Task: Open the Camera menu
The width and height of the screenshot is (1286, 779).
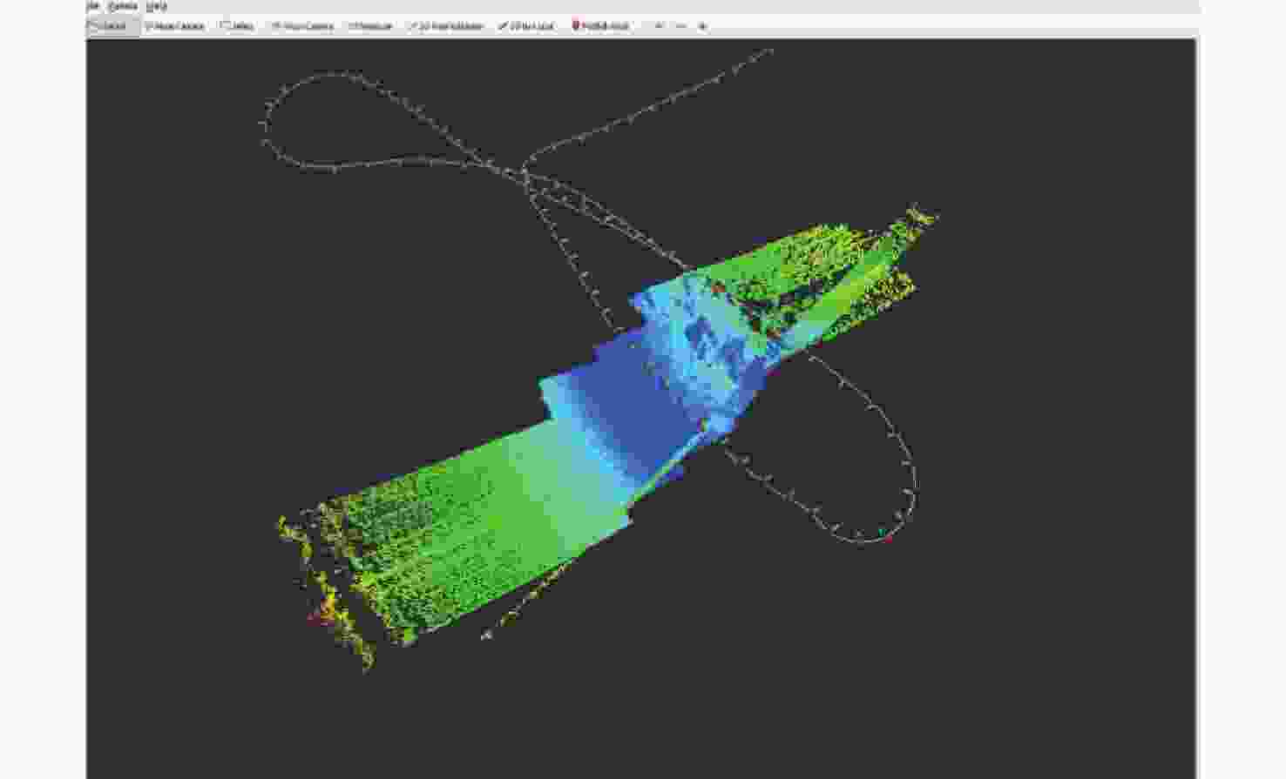Action: click(x=123, y=5)
